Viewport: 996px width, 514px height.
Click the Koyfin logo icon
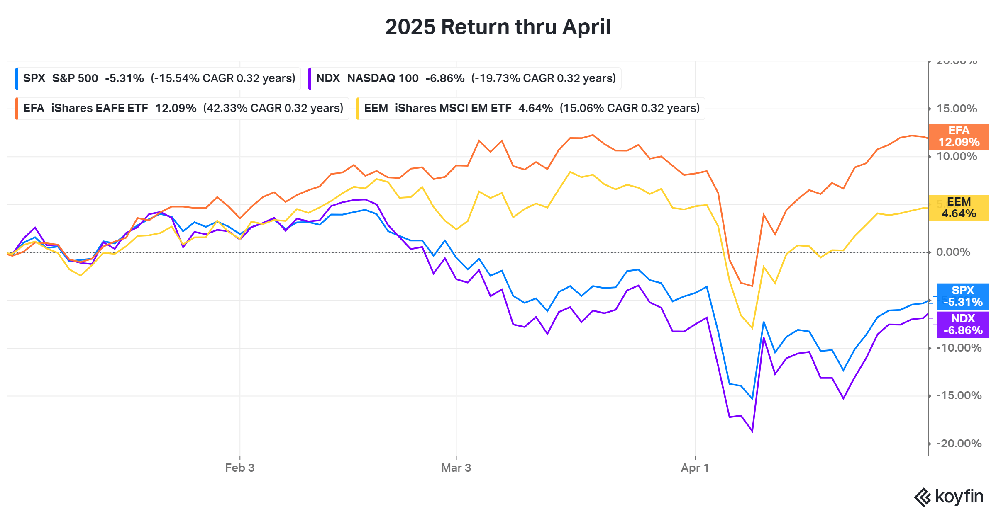(923, 497)
